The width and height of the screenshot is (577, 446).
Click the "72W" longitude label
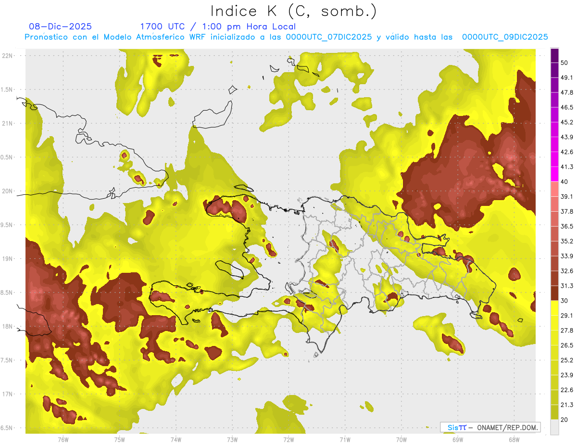pos(288,439)
